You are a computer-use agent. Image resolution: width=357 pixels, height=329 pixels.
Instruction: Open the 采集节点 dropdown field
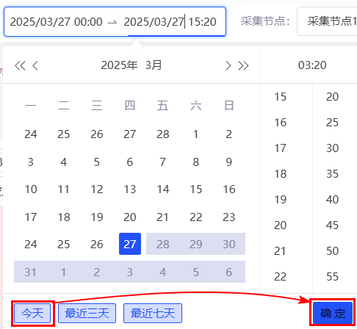click(x=327, y=21)
